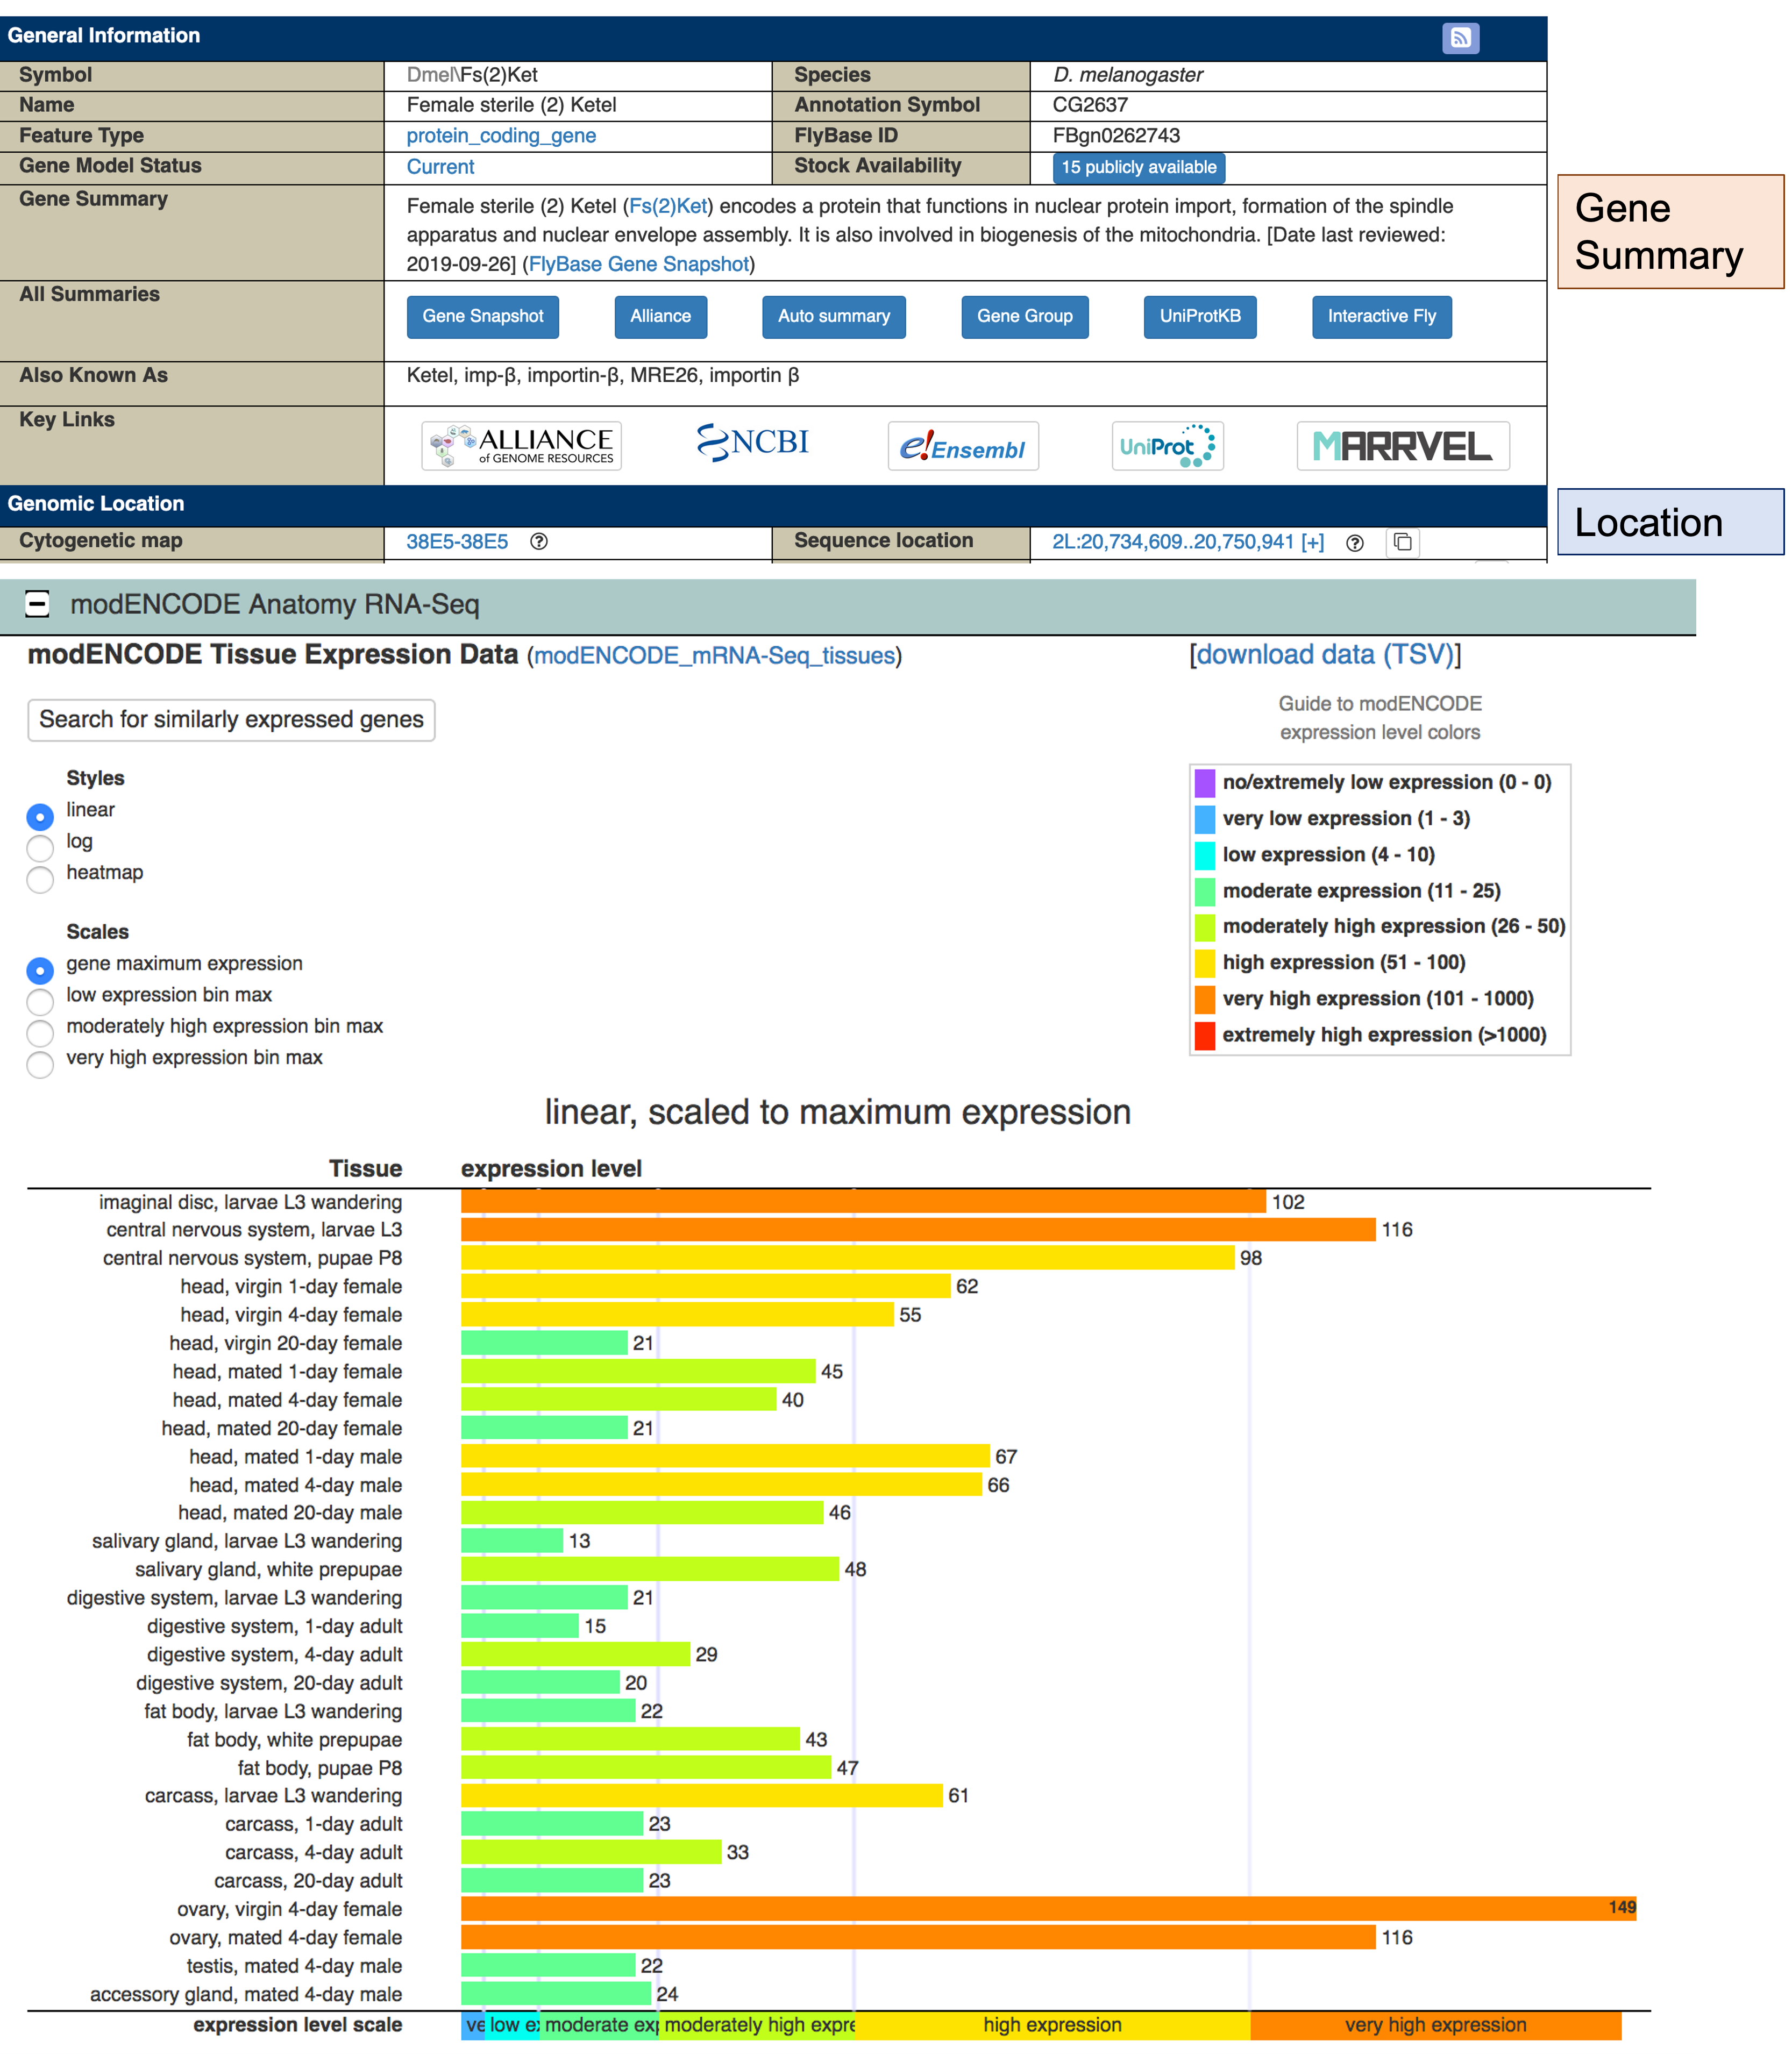
Task: Select moderately high expression bin max scale
Action: [40, 1032]
